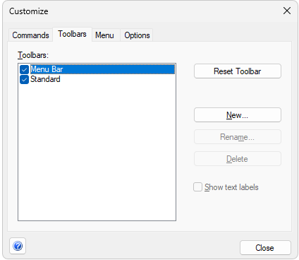
Task: Select the Standard entry name in the list
Action: (45, 79)
